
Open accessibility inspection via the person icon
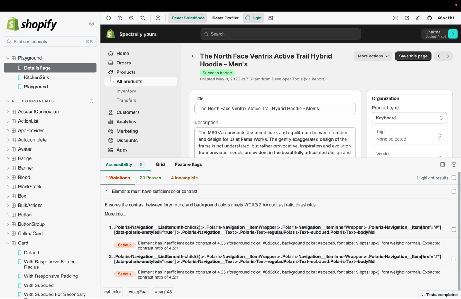(158, 18)
